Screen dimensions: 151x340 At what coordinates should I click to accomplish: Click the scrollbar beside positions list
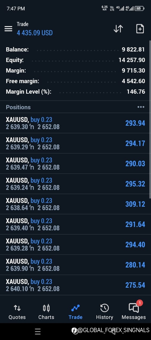150,119
